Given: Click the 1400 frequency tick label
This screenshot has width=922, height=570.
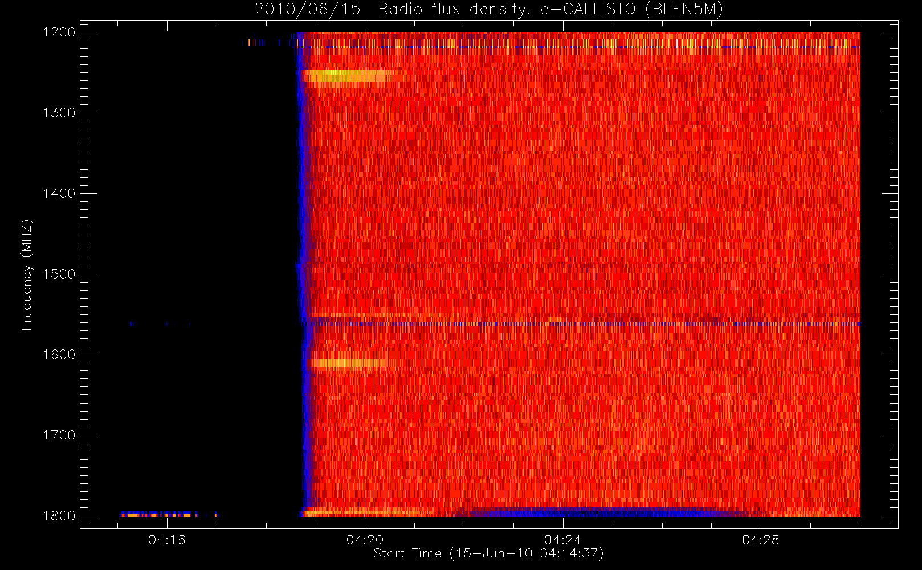Looking at the screenshot, I should [x=59, y=193].
